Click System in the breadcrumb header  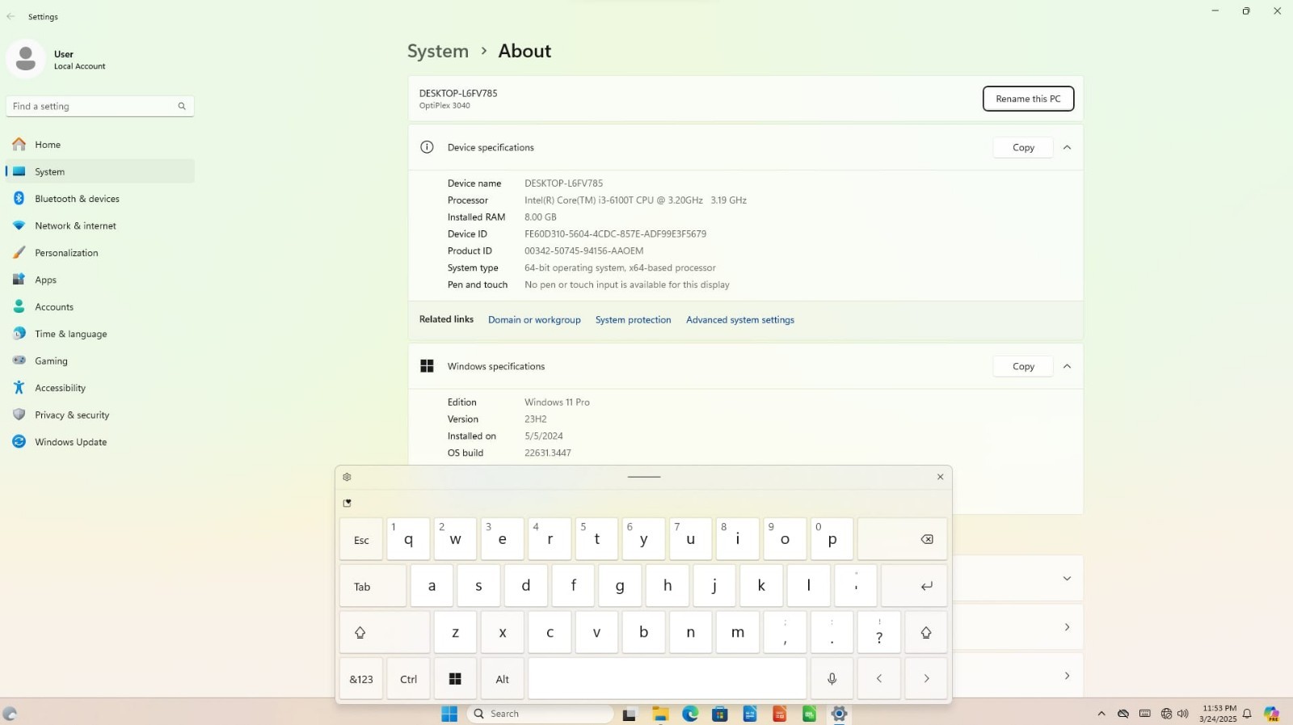(x=438, y=51)
